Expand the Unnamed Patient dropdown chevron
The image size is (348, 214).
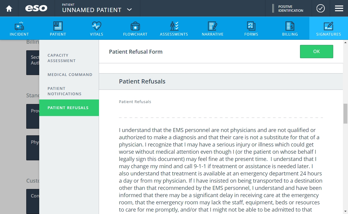pos(129,10)
